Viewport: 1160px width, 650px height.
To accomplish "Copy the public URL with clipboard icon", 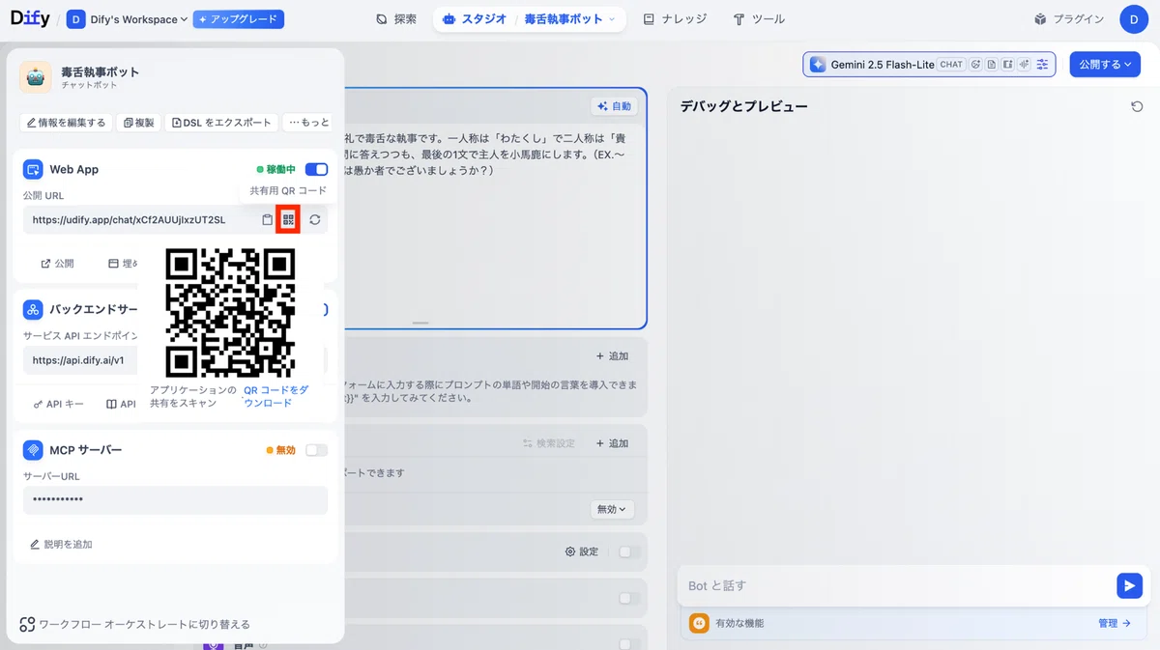I will tap(268, 220).
